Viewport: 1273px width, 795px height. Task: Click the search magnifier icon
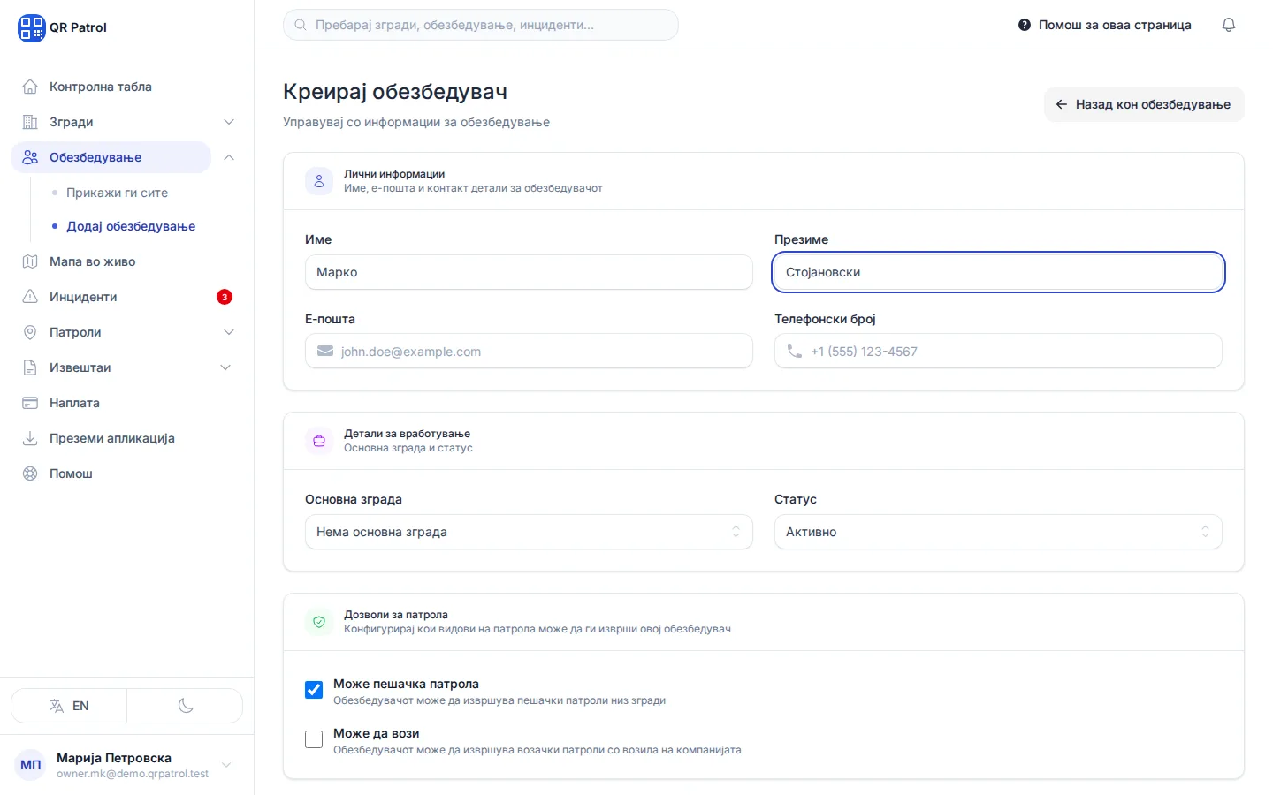tap(301, 25)
